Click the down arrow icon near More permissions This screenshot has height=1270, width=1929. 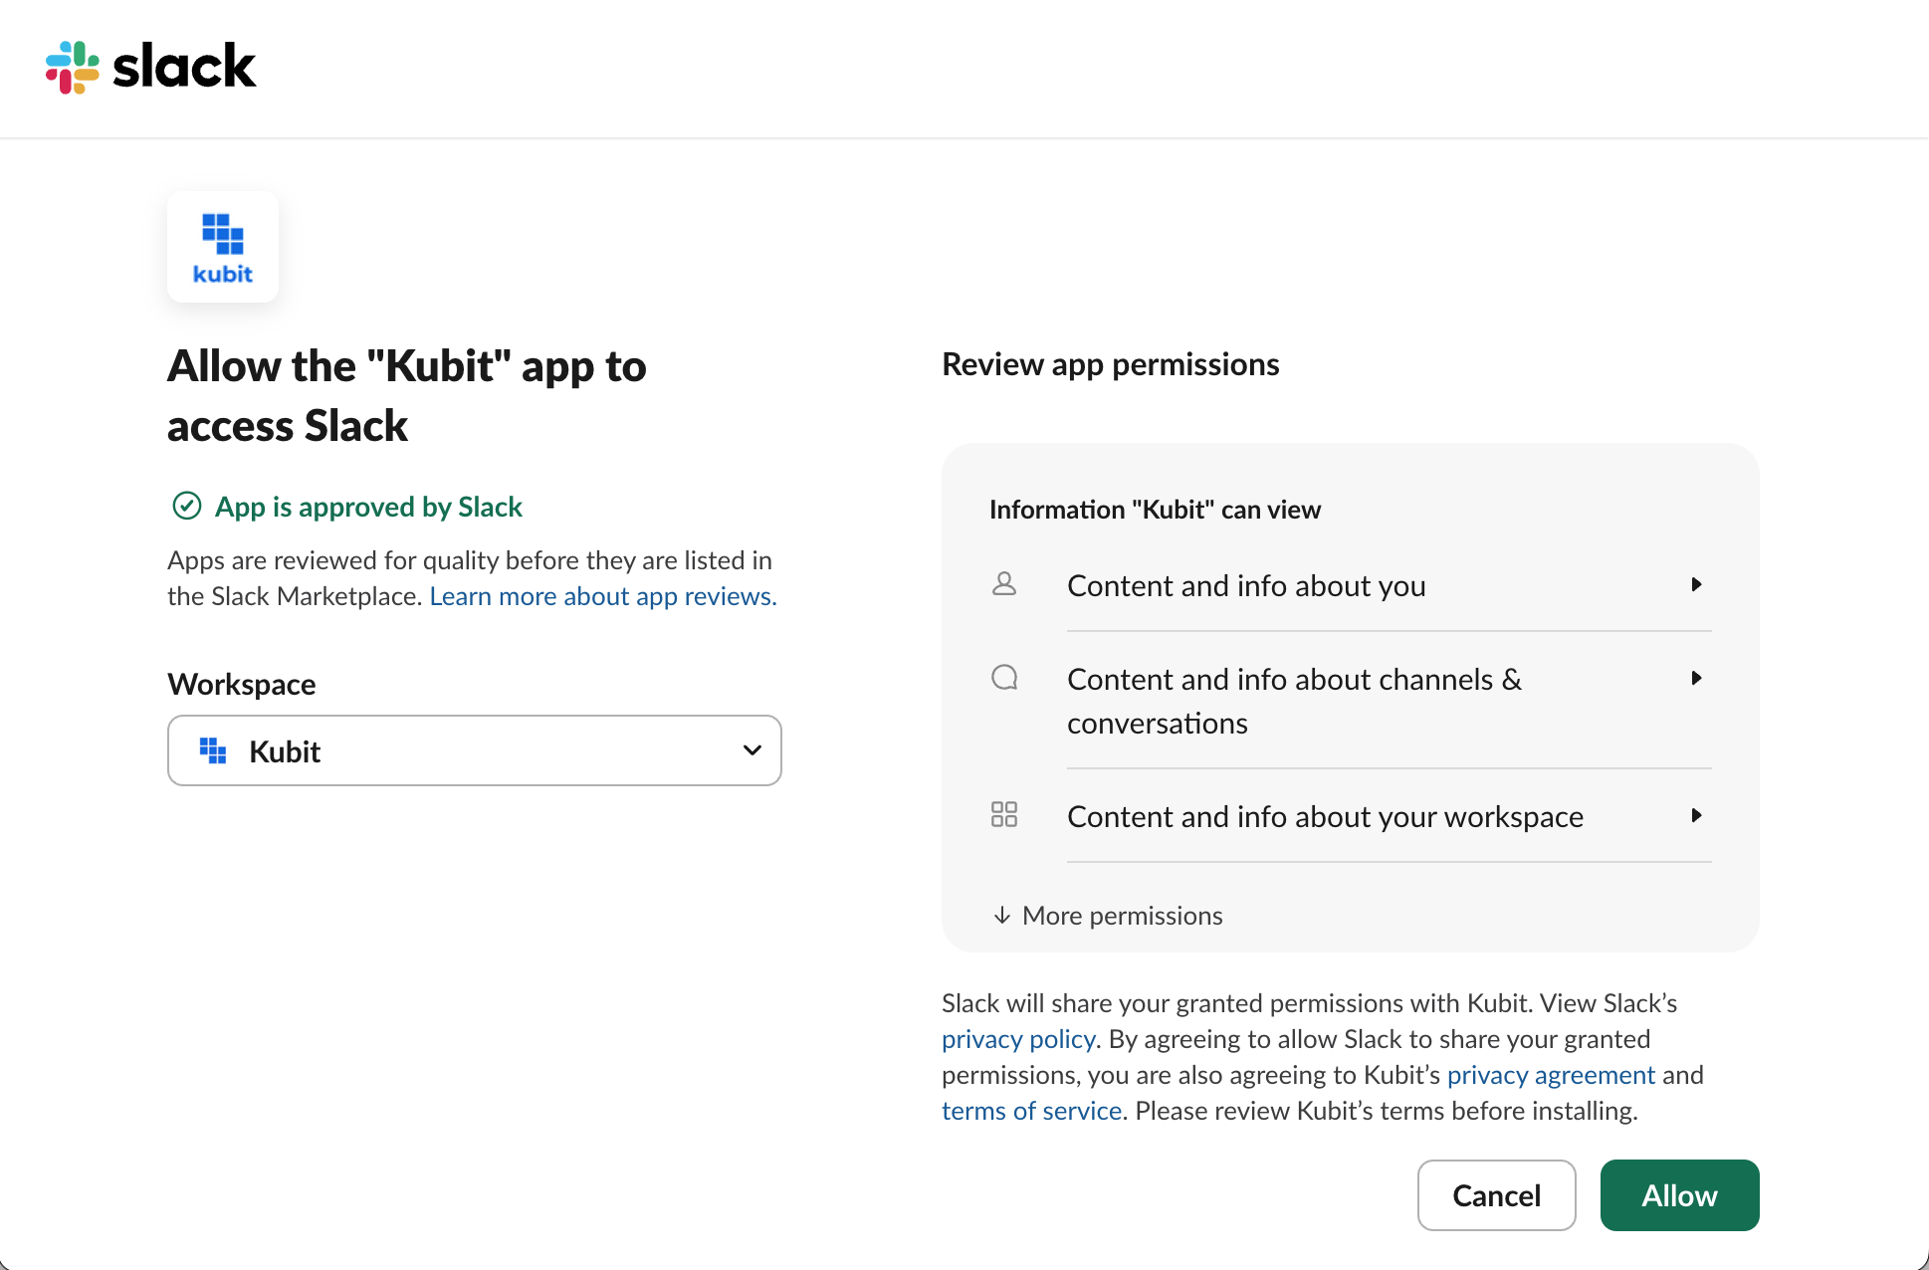[1001, 915]
